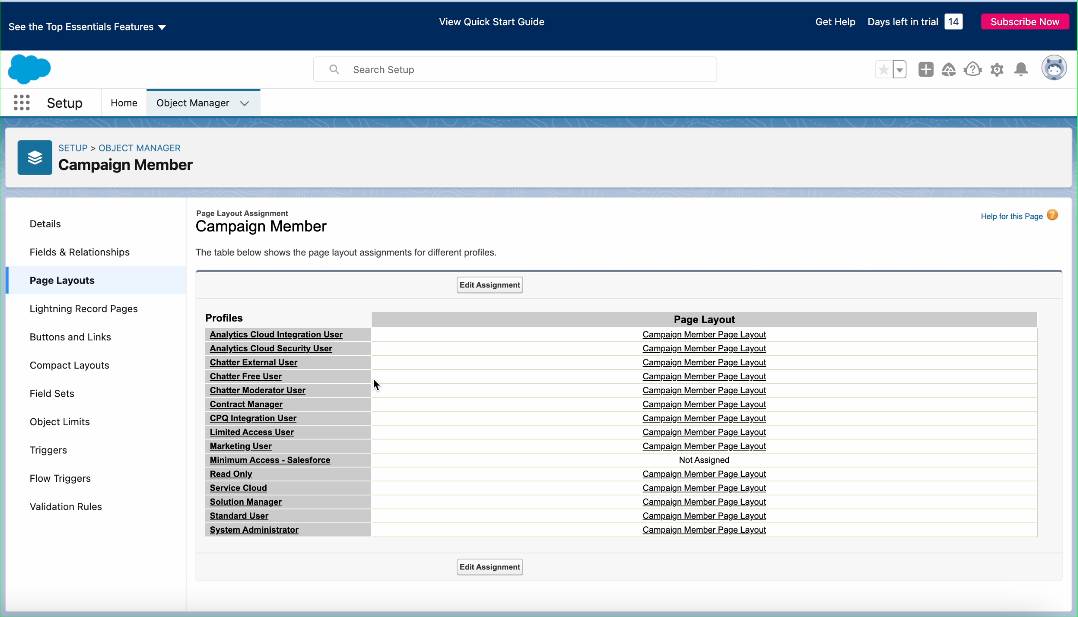The image size is (1078, 617).
Task: Switch to the Home tab
Action: coord(124,103)
